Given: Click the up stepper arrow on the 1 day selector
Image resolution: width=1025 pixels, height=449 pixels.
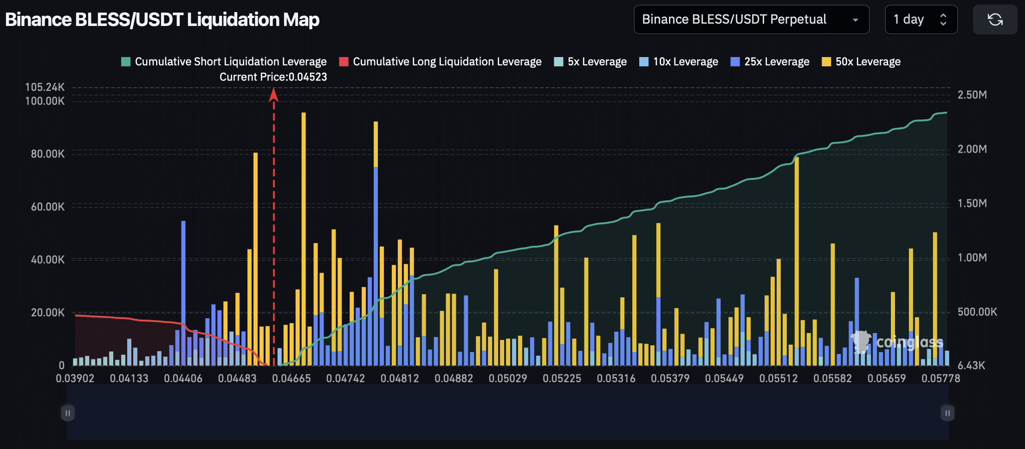Looking at the screenshot, I should tap(942, 15).
